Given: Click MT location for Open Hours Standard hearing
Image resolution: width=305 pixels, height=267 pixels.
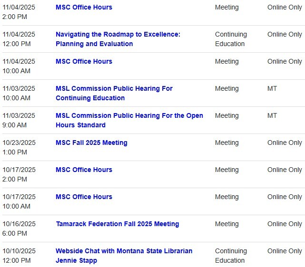Looking at the screenshot, I should (272, 116).
